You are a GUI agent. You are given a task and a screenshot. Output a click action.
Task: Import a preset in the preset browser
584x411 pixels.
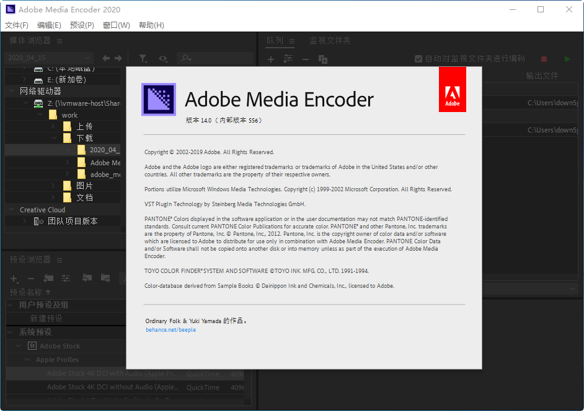click(86, 279)
